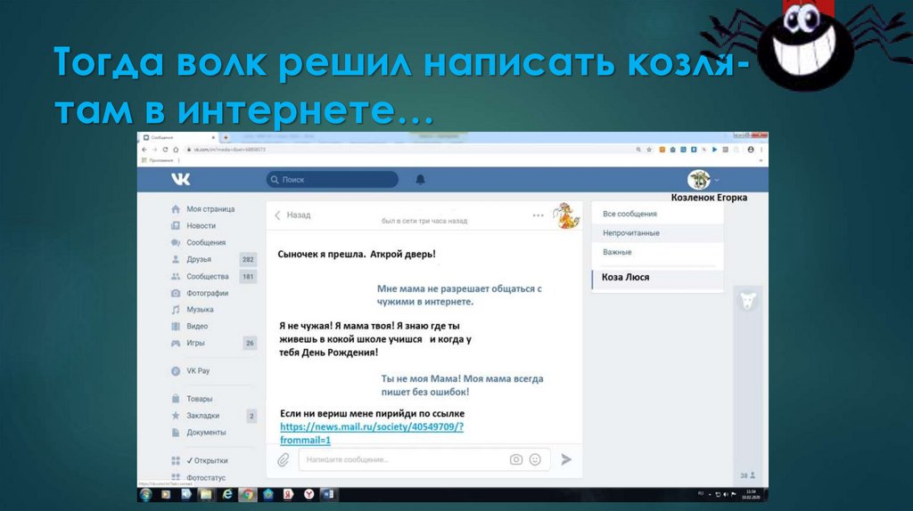Open chat actions three-dot menu
The height and width of the screenshot is (511, 913).
(x=538, y=215)
